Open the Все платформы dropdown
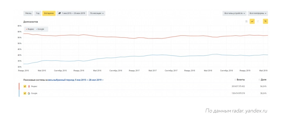The image size is (286, 120). point(258,13)
